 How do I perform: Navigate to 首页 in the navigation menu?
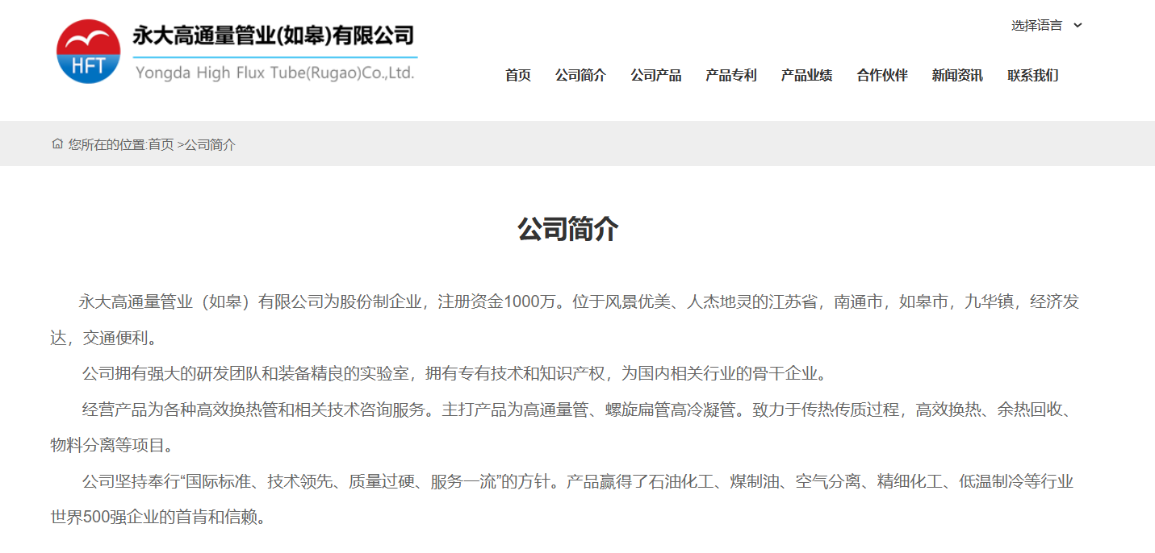pyautogui.click(x=517, y=75)
